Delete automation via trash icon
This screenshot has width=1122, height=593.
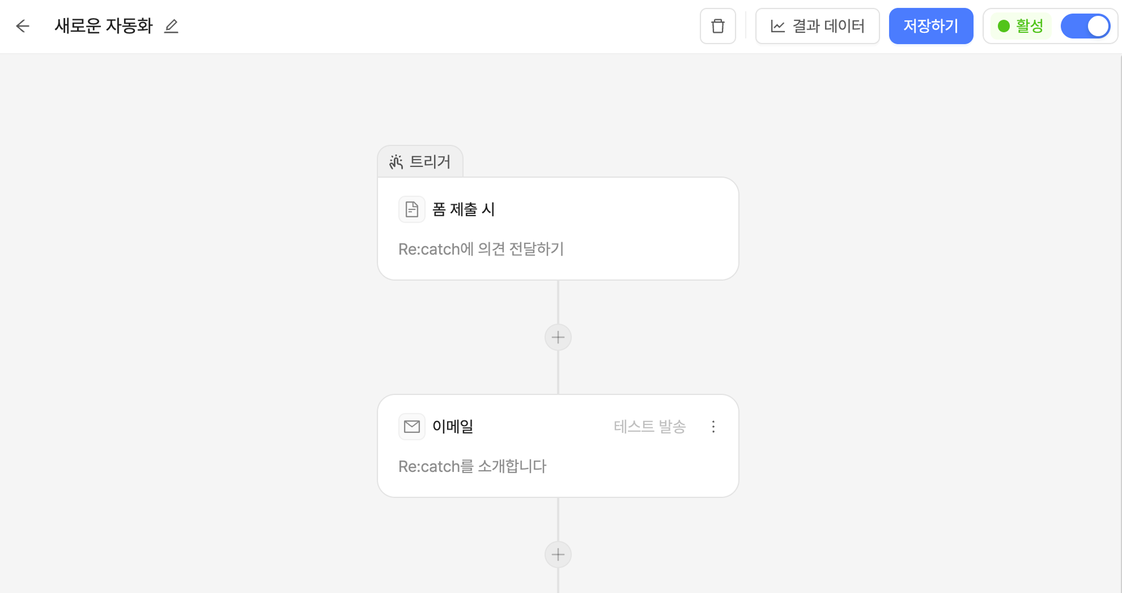[x=718, y=26]
